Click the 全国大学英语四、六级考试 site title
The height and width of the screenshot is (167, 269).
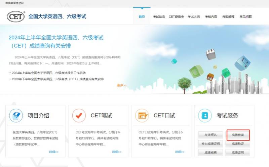click(57, 16)
